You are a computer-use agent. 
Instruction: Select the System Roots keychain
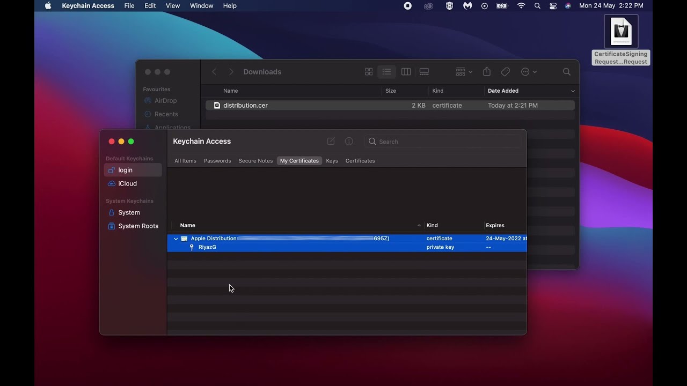tap(133, 226)
